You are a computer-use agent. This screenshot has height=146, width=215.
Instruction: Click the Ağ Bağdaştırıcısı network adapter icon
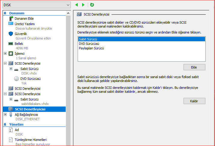click(x=11, y=115)
